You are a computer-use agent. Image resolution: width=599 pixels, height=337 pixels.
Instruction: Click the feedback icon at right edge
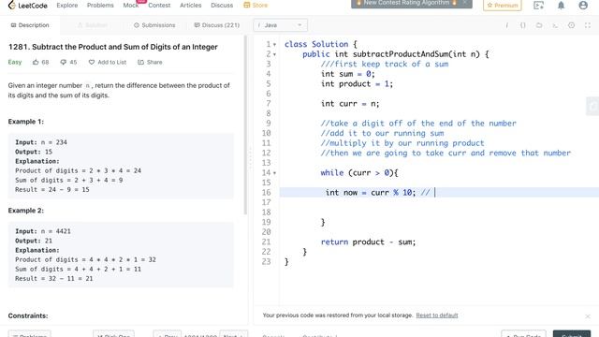pyautogui.click(x=592, y=106)
